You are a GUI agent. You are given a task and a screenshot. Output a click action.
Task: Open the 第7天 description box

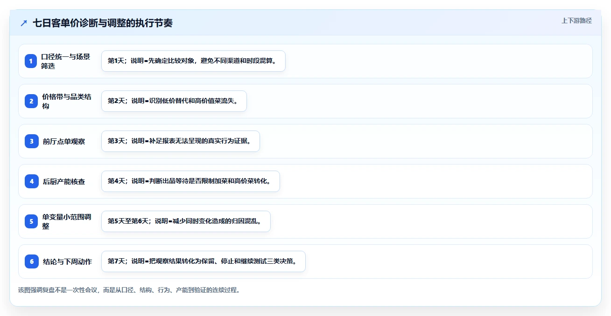pyautogui.click(x=203, y=261)
